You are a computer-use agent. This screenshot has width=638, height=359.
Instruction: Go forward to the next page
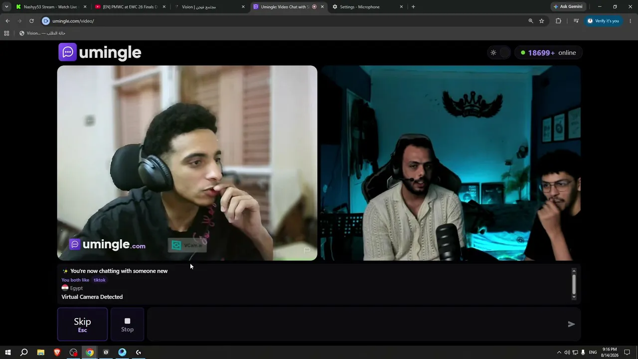tap(19, 21)
